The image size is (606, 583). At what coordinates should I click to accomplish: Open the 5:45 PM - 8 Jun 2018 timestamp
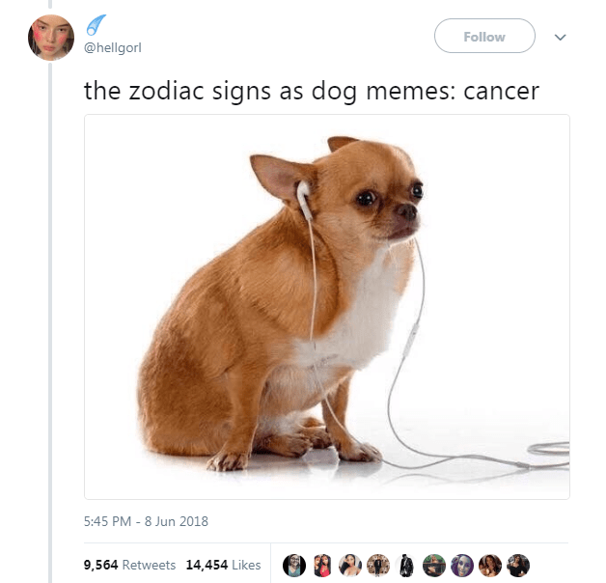pos(146,521)
